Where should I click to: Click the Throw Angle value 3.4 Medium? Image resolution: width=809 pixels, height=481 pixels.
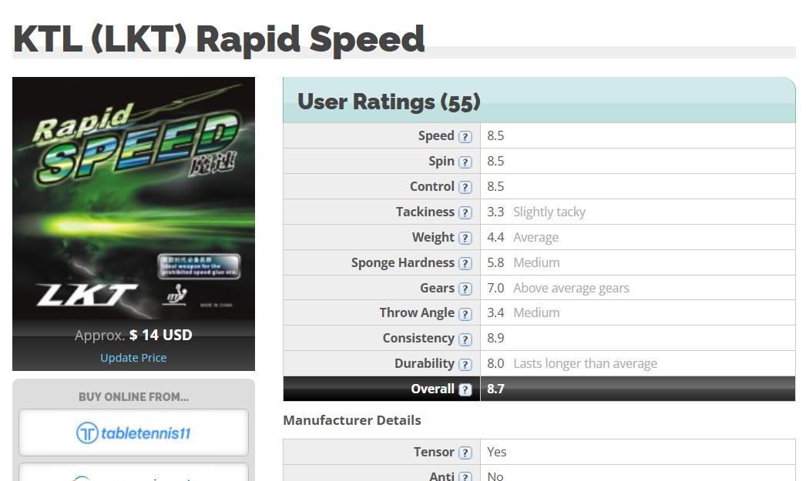click(x=523, y=312)
